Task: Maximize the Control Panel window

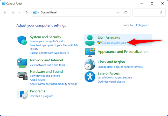Action: 152,3
